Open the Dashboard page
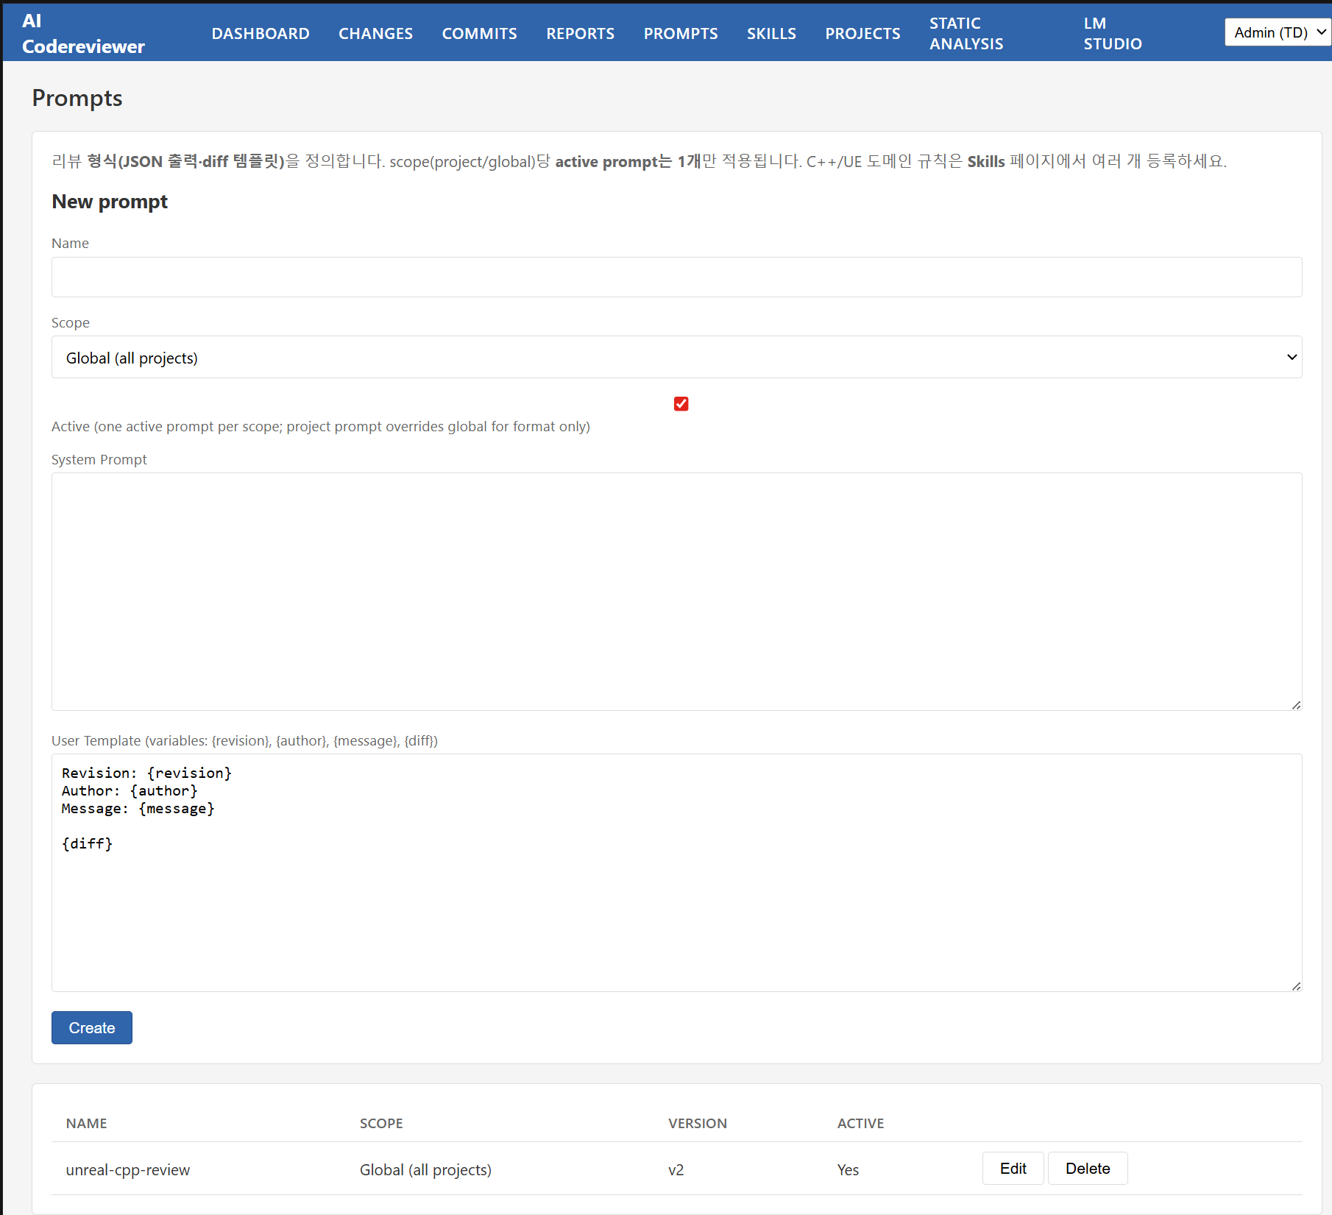1332x1215 pixels. 261,33
